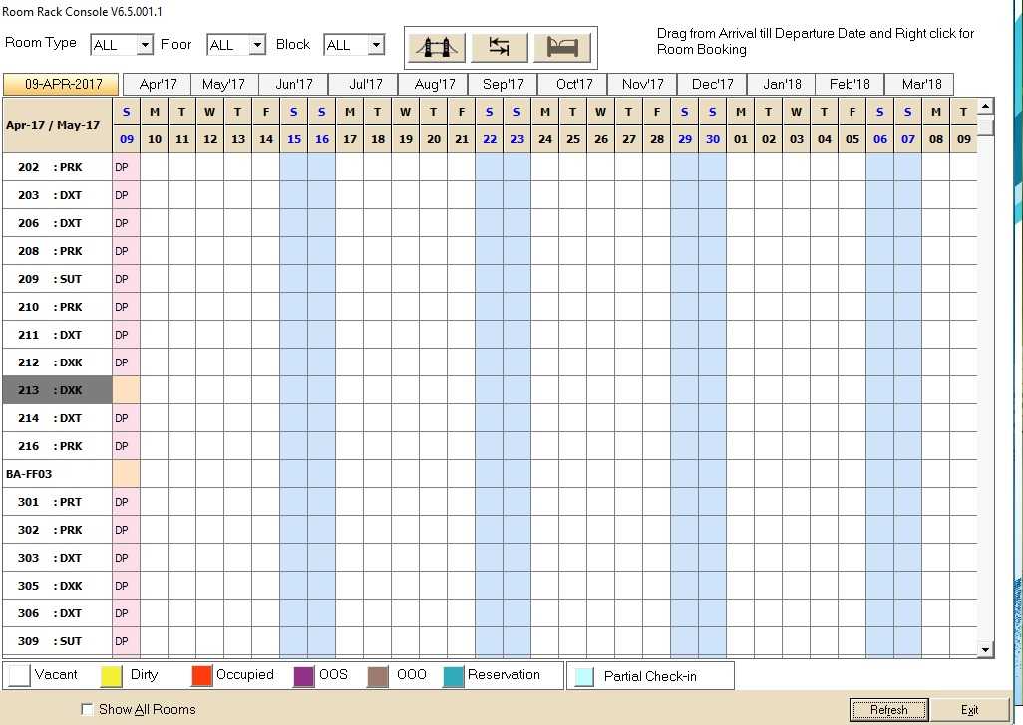Open the Room Type dropdown
Screen dimensions: 1023x725
(145, 45)
